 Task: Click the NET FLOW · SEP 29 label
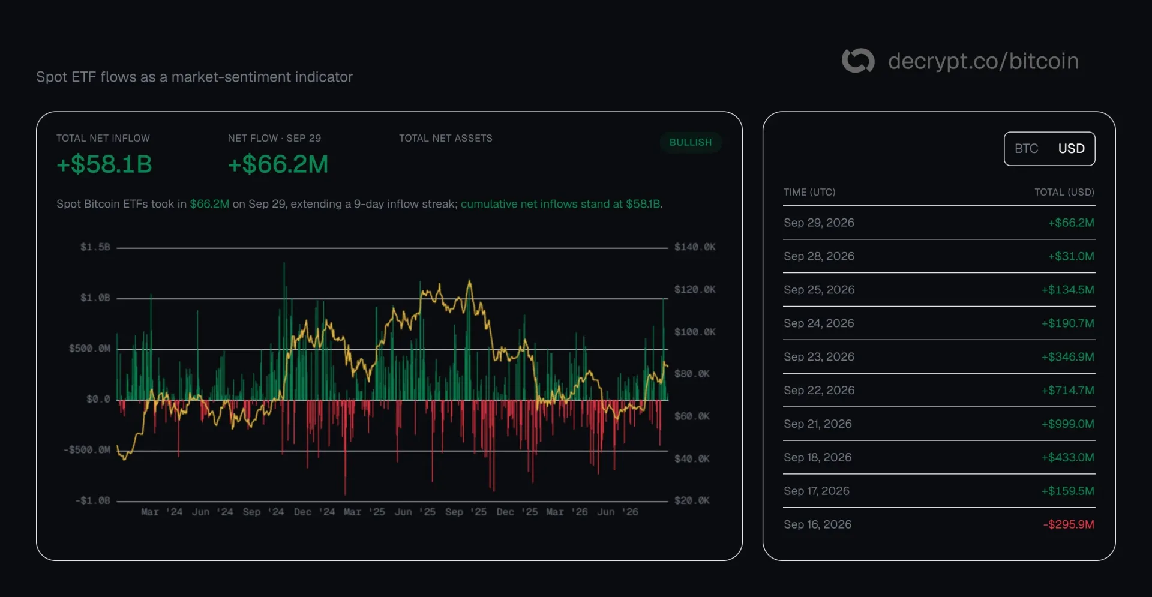274,139
